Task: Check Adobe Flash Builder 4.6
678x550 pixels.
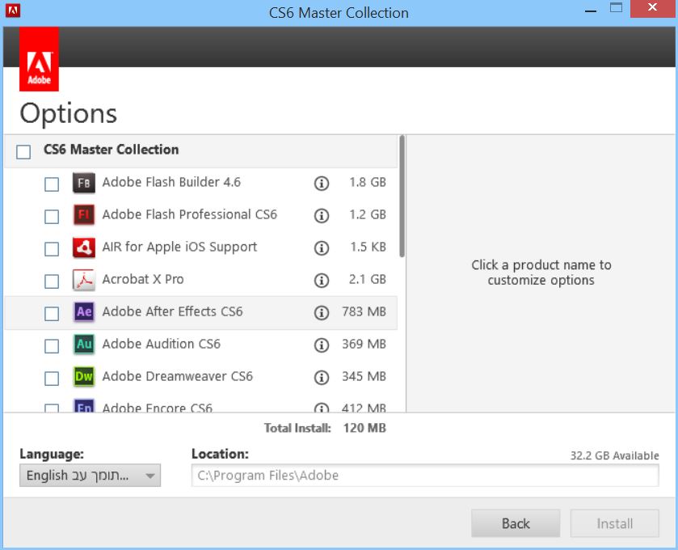Action: [x=52, y=184]
